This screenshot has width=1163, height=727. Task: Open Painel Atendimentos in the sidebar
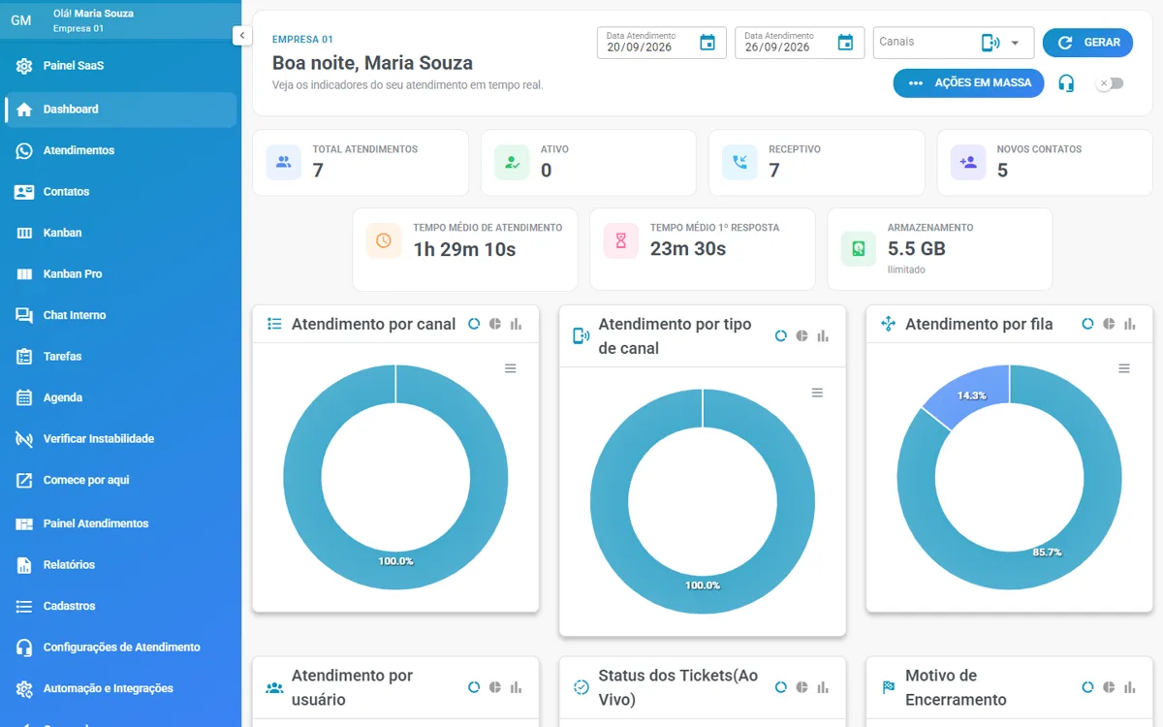click(120, 523)
